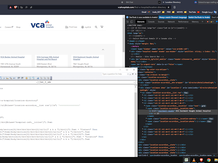
Task: Open VLC from the taskbar
Action: pyautogui.click(x=194, y=160)
